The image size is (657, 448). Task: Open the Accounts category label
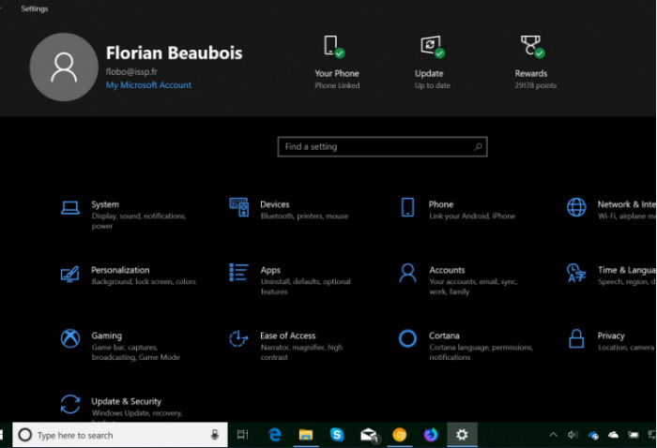[447, 270]
